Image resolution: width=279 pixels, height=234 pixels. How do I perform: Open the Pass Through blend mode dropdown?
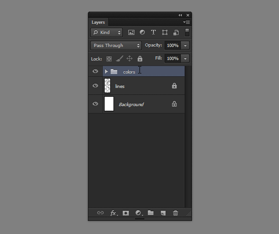coord(116,46)
